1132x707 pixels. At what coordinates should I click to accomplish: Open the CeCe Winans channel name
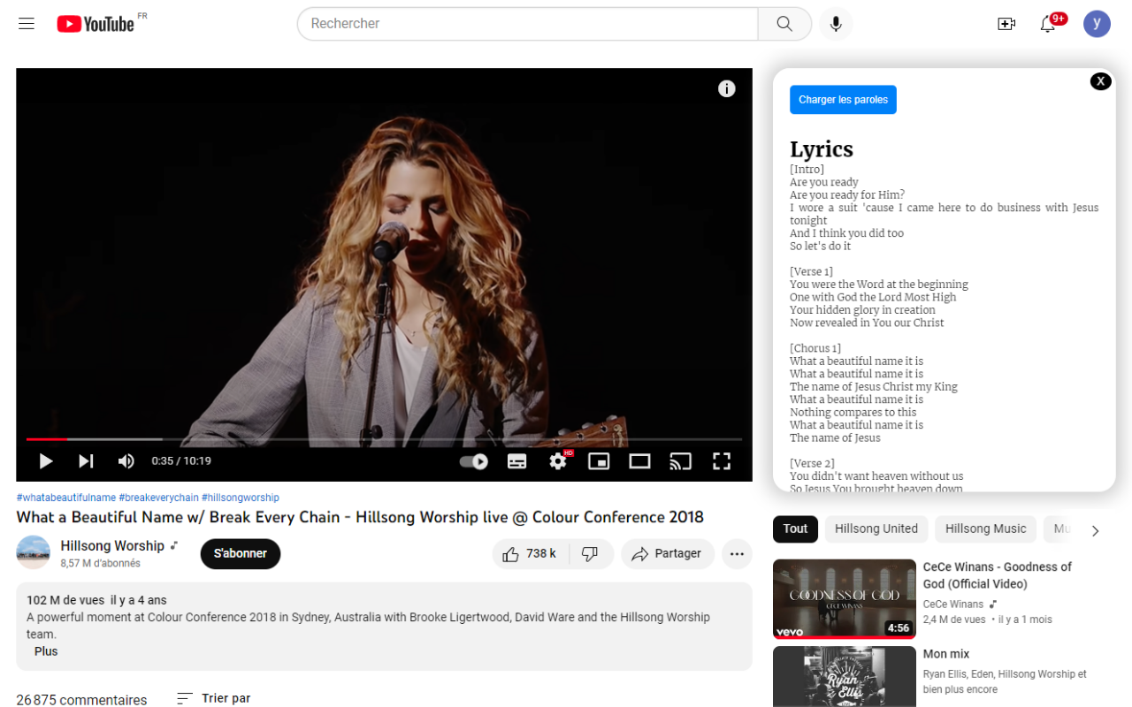953,604
